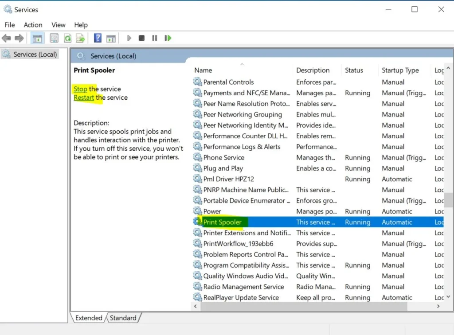This screenshot has width=454, height=335.
Task: Open Properties toolbar icon
Action: coord(54,38)
